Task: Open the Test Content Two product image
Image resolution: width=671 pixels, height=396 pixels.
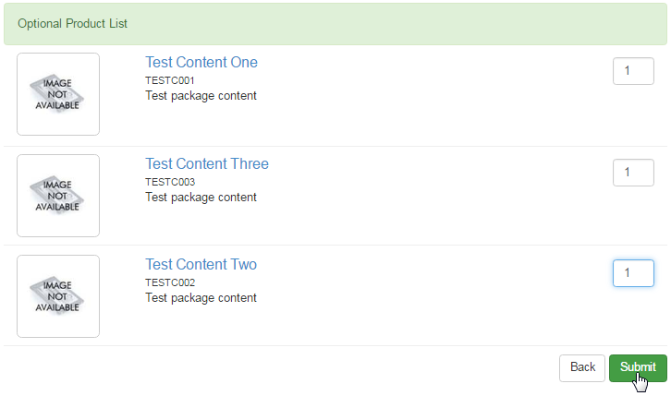Action: 58,296
